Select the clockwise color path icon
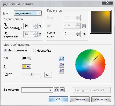This screenshot has width=115, height=106. click(x=62, y=71)
